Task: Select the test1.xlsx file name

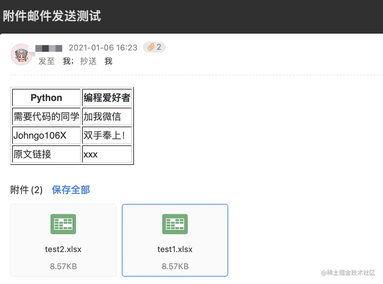Action: pos(175,249)
